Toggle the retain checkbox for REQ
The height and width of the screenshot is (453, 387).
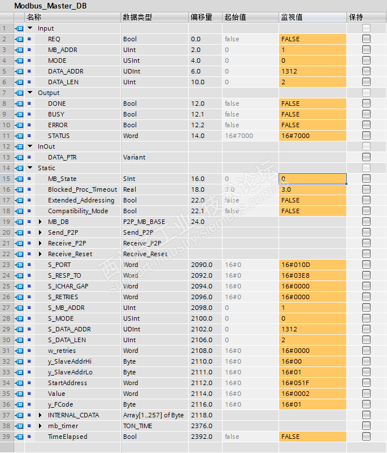click(366, 39)
